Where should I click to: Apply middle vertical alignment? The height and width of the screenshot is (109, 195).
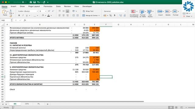pos(64,11)
